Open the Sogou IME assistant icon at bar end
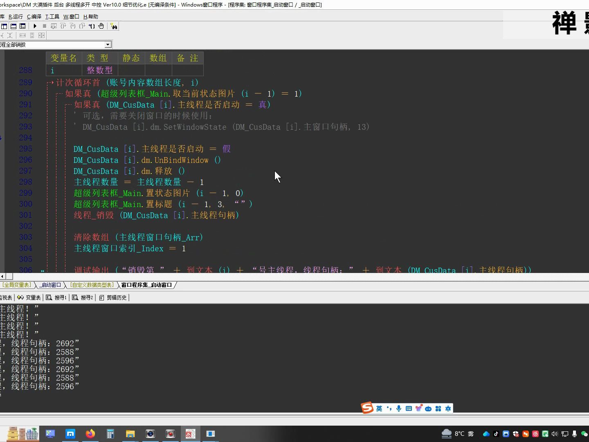Screen dimensions: 589x442 (448, 408)
